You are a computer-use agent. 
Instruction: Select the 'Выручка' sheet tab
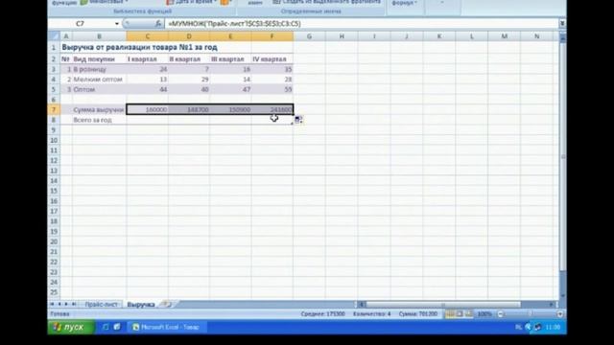click(141, 305)
